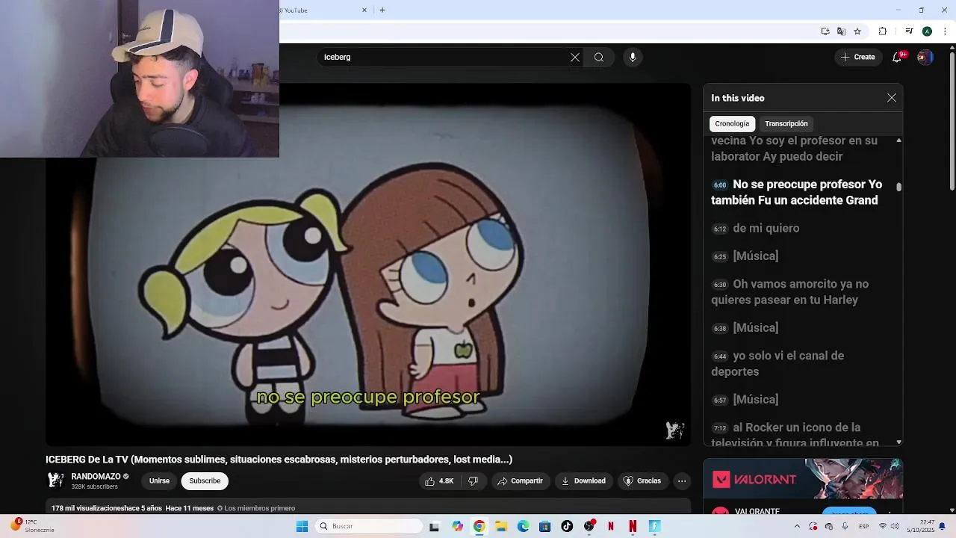Screen dimensions: 956x538
Task: Clear the iceberg search text
Action: [x=575, y=58]
